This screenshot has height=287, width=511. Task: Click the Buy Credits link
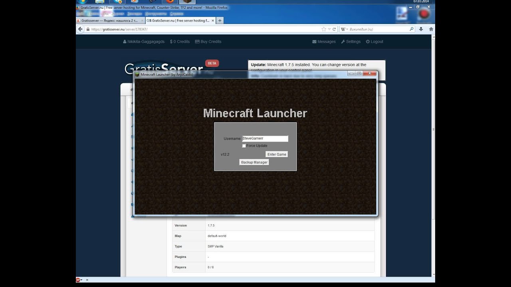pos(208,41)
